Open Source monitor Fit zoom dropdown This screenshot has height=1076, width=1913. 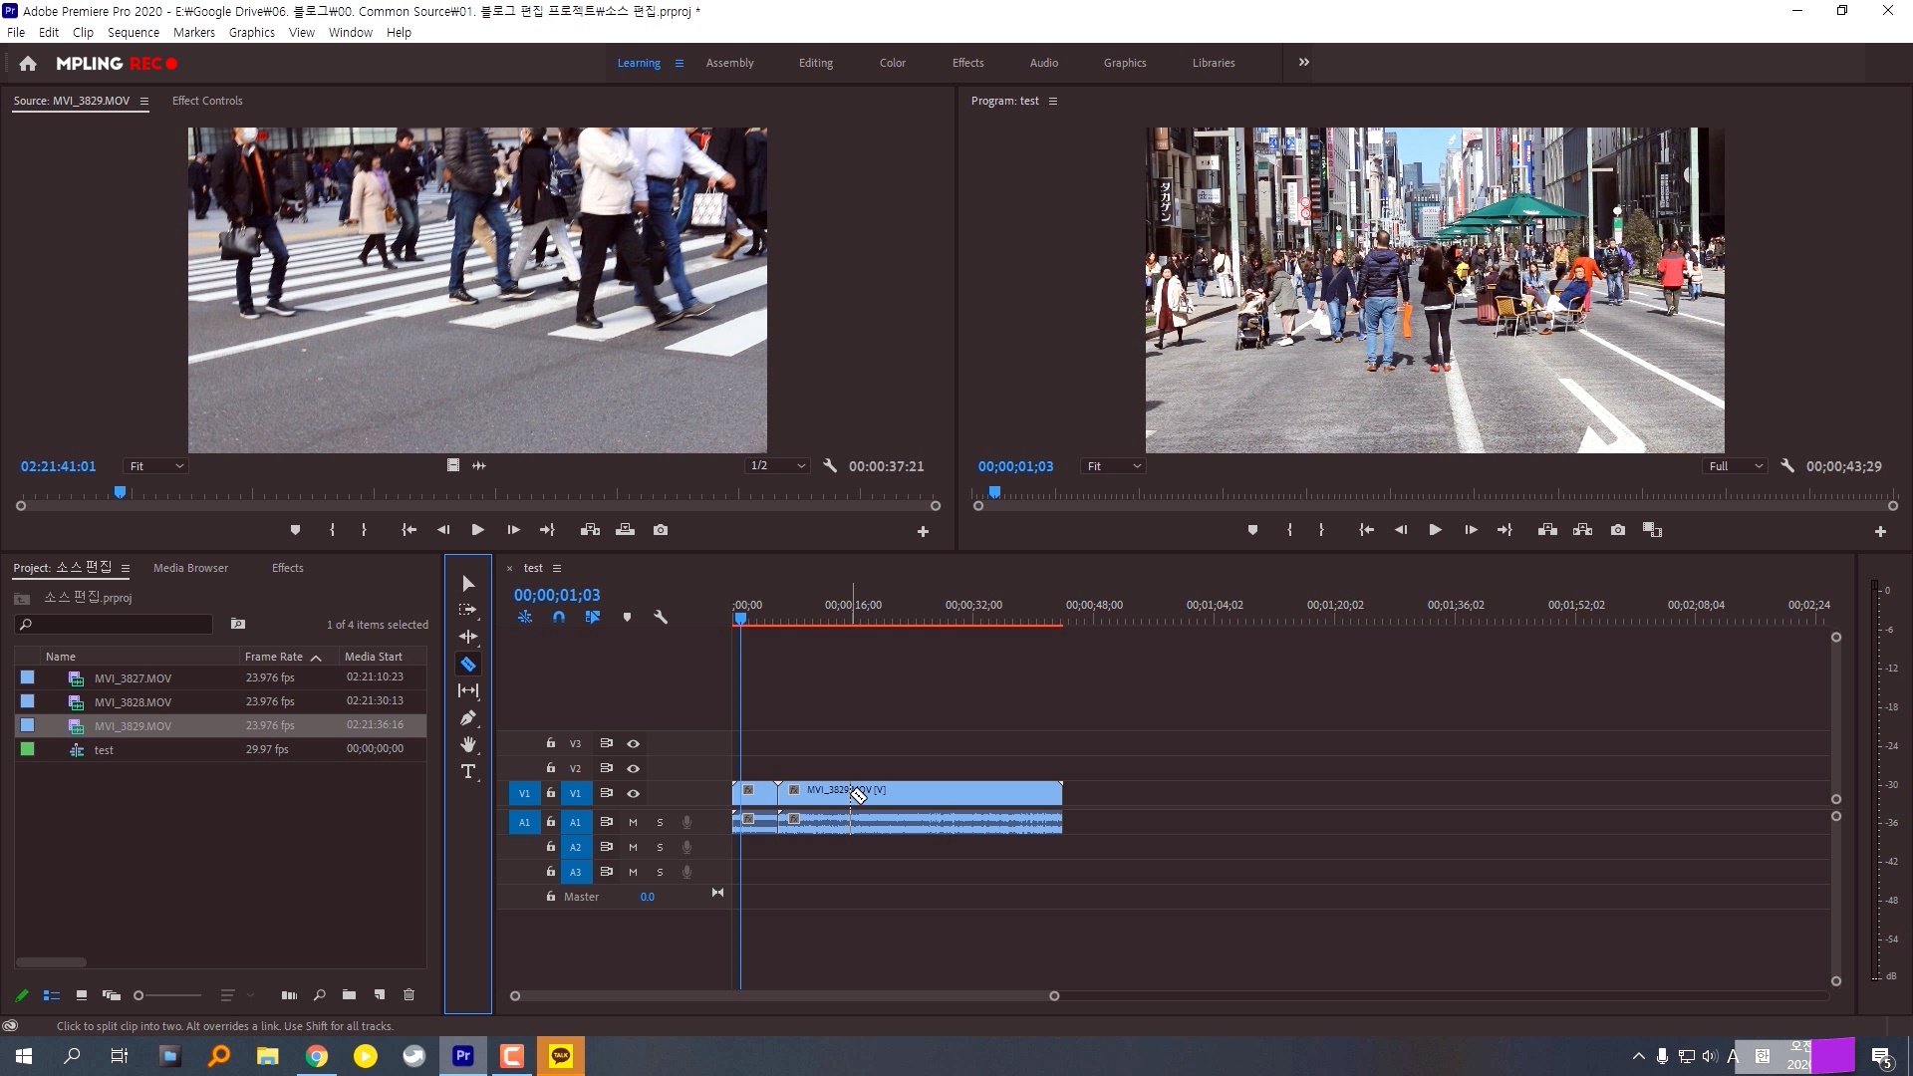pyautogui.click(x=155, y=466)
